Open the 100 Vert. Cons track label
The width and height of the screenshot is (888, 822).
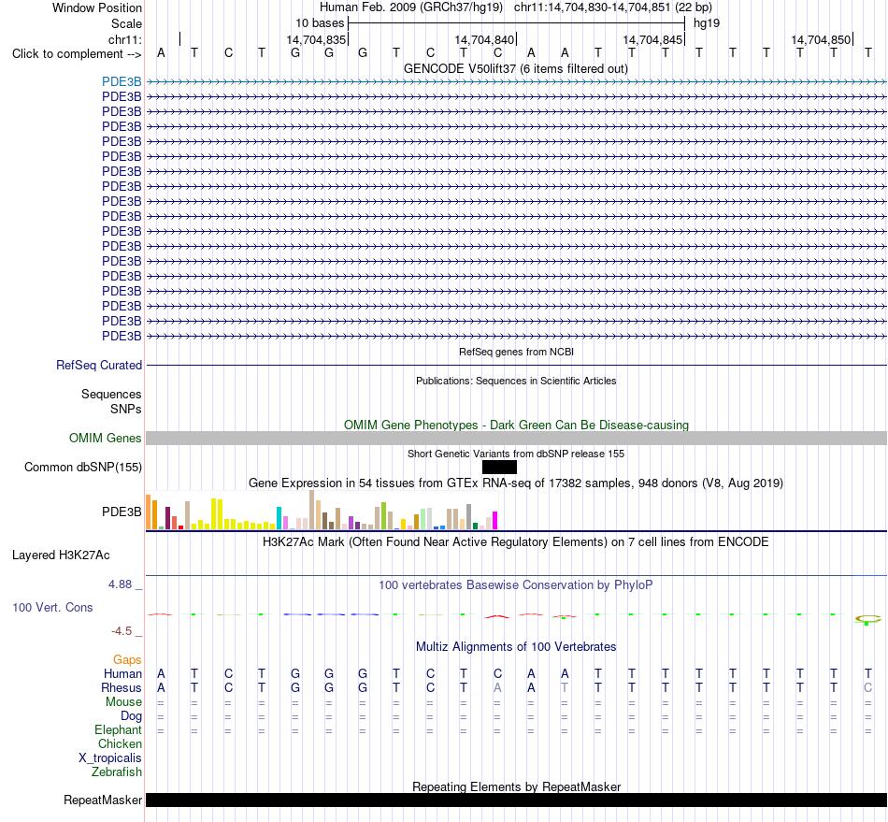[x=52, y=607]
